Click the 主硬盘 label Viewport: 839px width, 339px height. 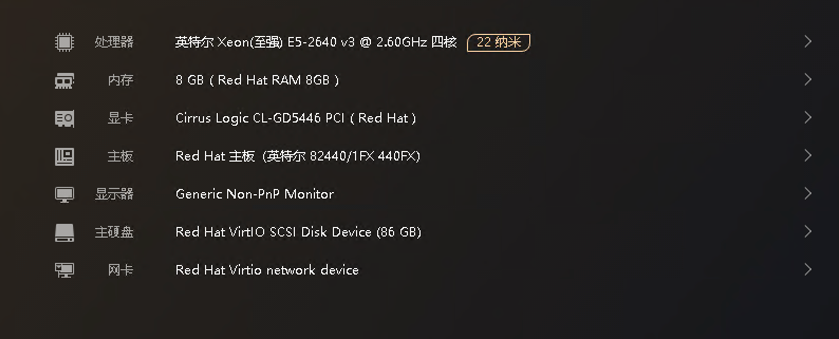114,232
